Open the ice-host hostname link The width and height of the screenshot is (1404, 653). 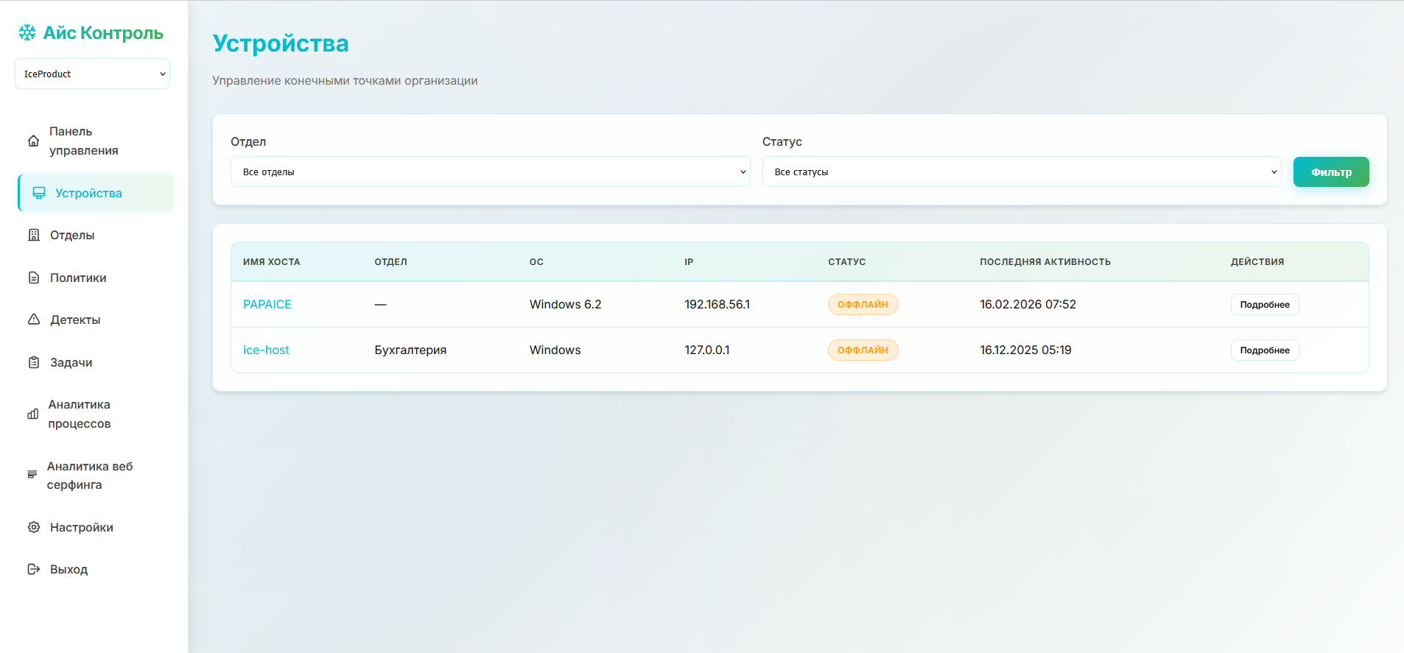click(266, 350)
